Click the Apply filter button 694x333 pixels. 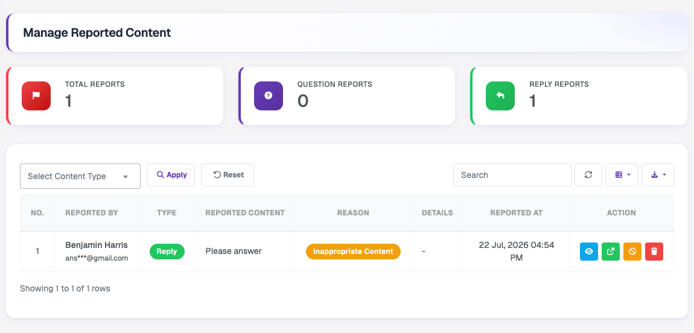(171, 175)
